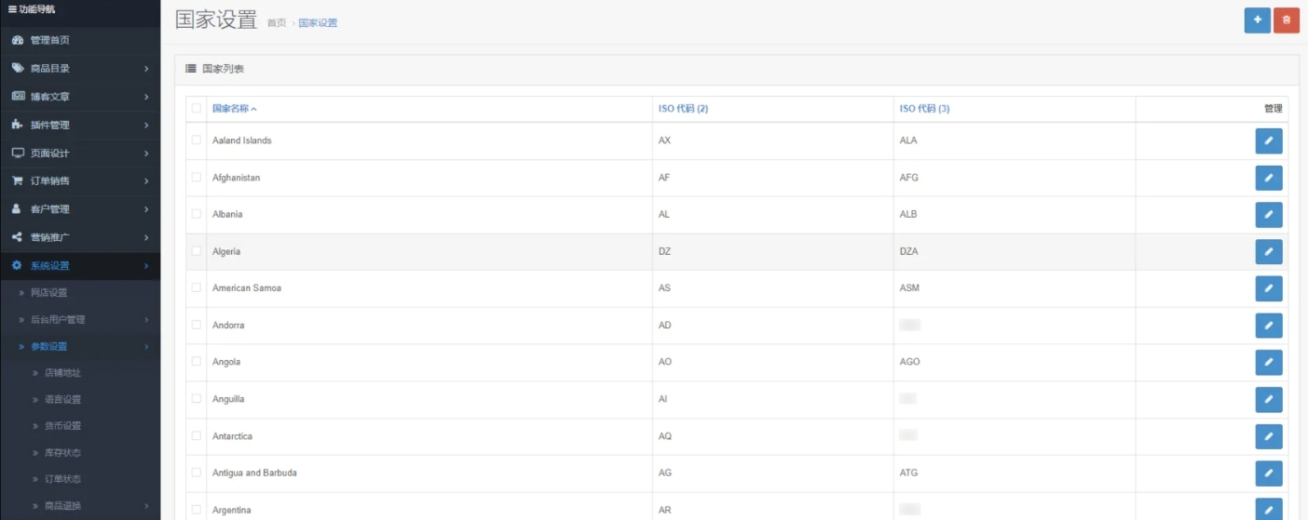Select the Andorra row checkbox

click(196, 325)
